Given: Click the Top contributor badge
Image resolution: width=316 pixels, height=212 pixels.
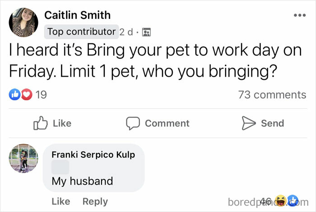Looking at the screenshot, I should coord(82,32).
